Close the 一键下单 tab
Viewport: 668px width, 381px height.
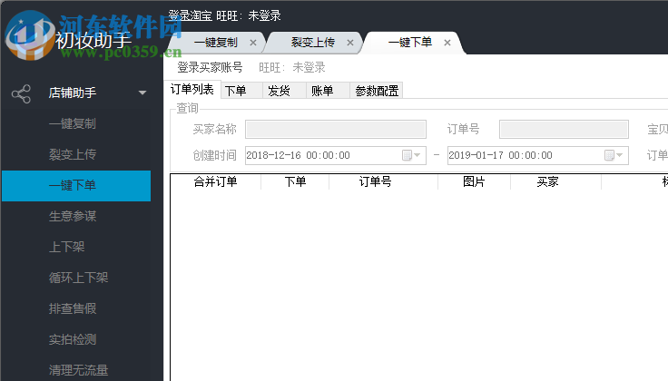447,43
